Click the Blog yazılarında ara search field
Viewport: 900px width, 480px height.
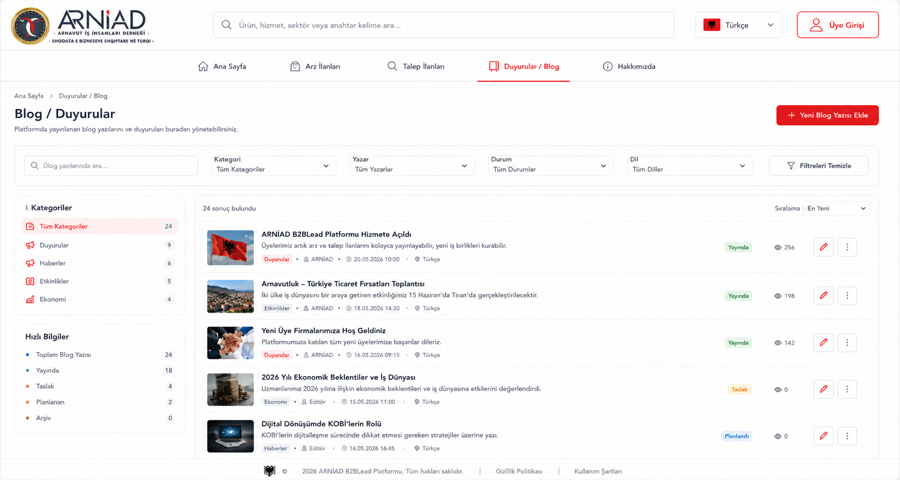tap(111, 166)
